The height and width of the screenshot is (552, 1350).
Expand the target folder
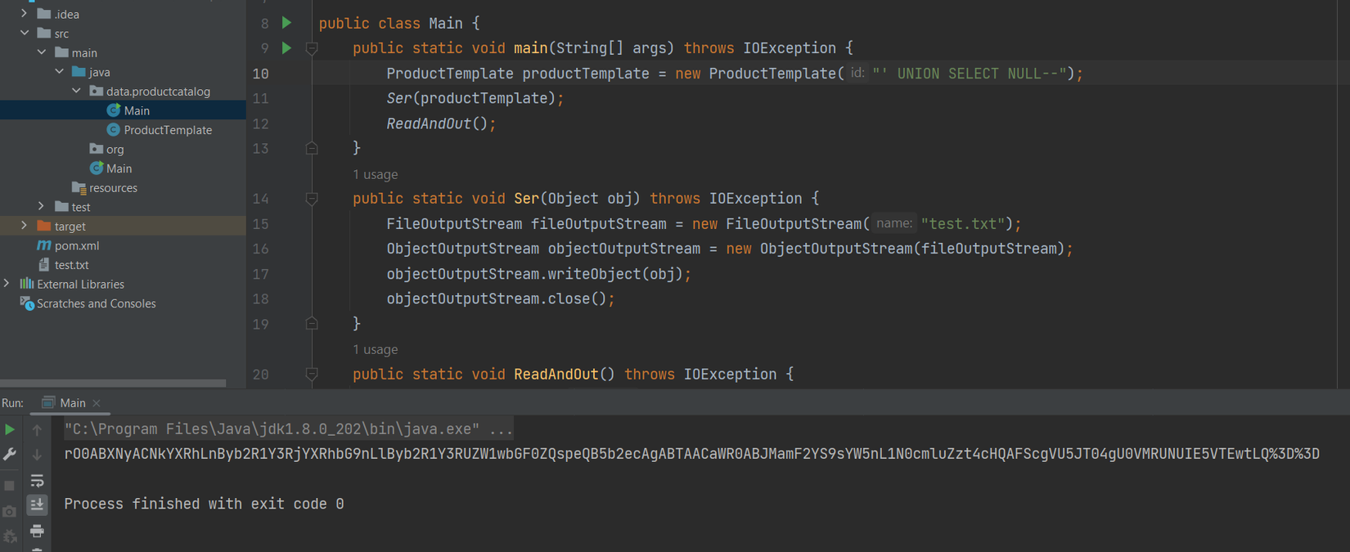(x=24, y=226)
